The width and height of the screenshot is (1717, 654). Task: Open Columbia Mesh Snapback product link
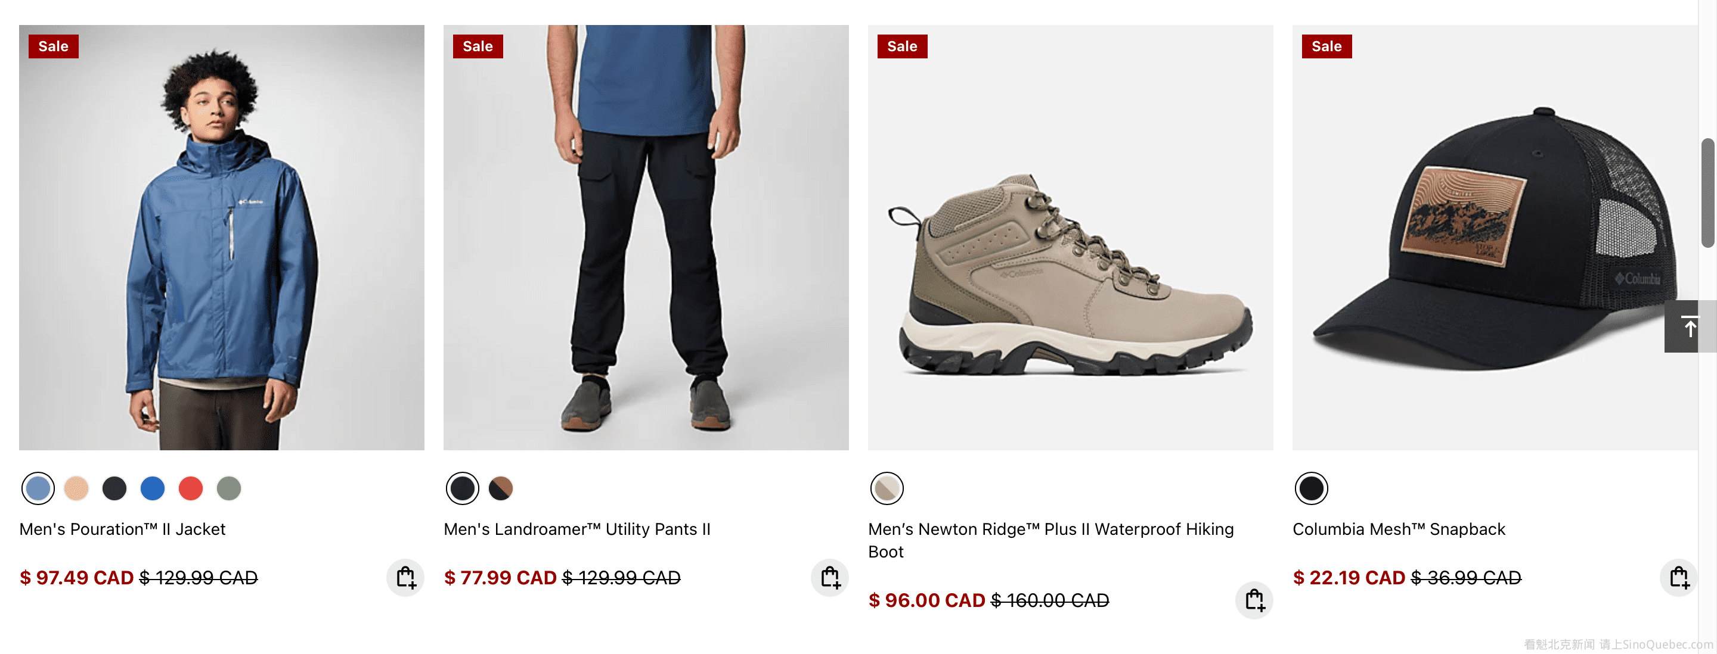(1399, 529)
